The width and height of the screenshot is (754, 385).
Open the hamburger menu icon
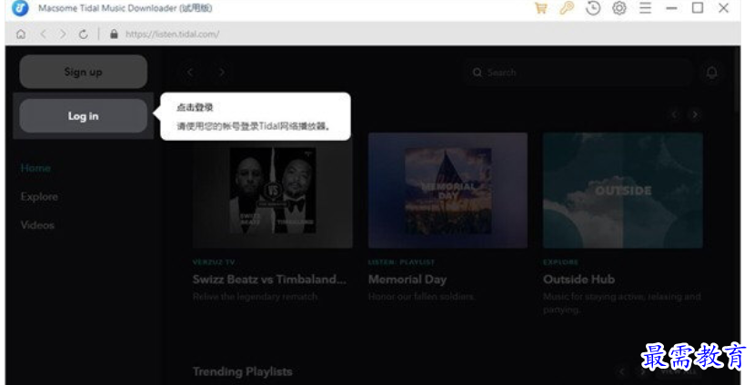click(x=646, y=8)
